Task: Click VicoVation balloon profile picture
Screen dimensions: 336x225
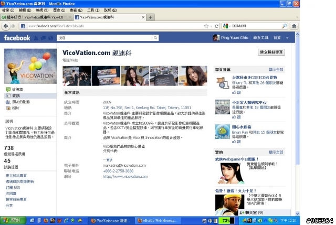Action: coord(30,66)
